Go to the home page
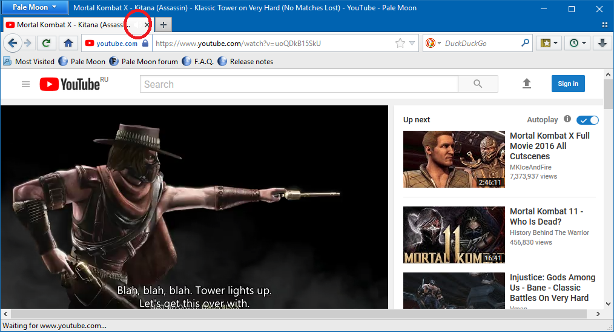This screenshot has width=614, height=333. click(68, 43)
